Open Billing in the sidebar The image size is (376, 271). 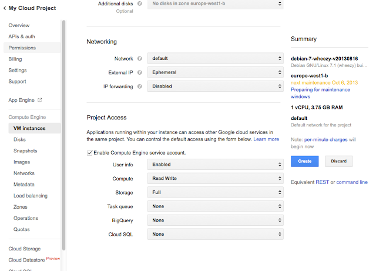coord(15,59)
